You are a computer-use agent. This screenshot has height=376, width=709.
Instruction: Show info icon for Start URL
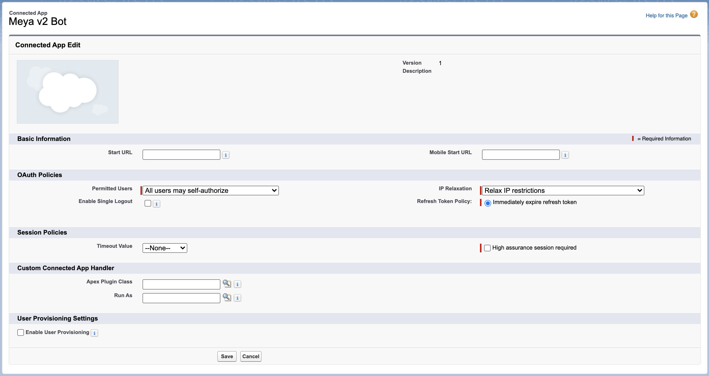point(226,155)
